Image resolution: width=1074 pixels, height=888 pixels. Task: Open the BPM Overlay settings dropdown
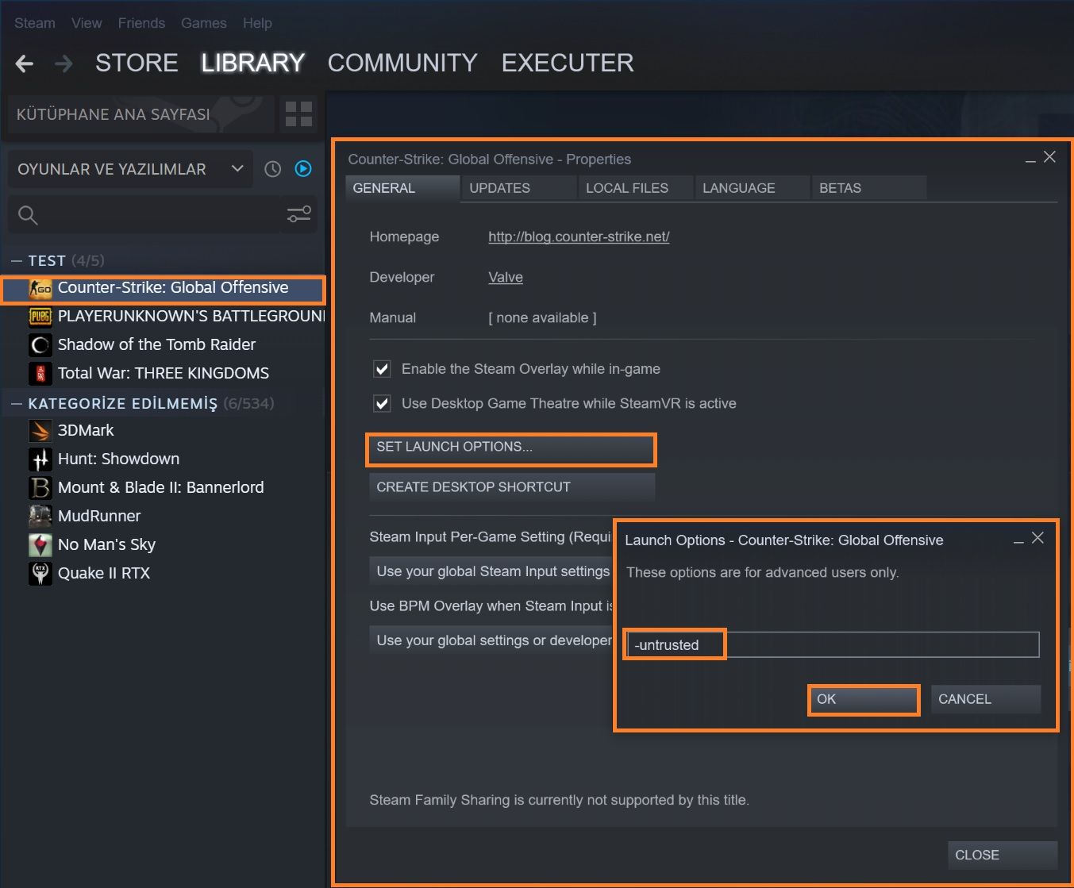[x=492, y=640]
